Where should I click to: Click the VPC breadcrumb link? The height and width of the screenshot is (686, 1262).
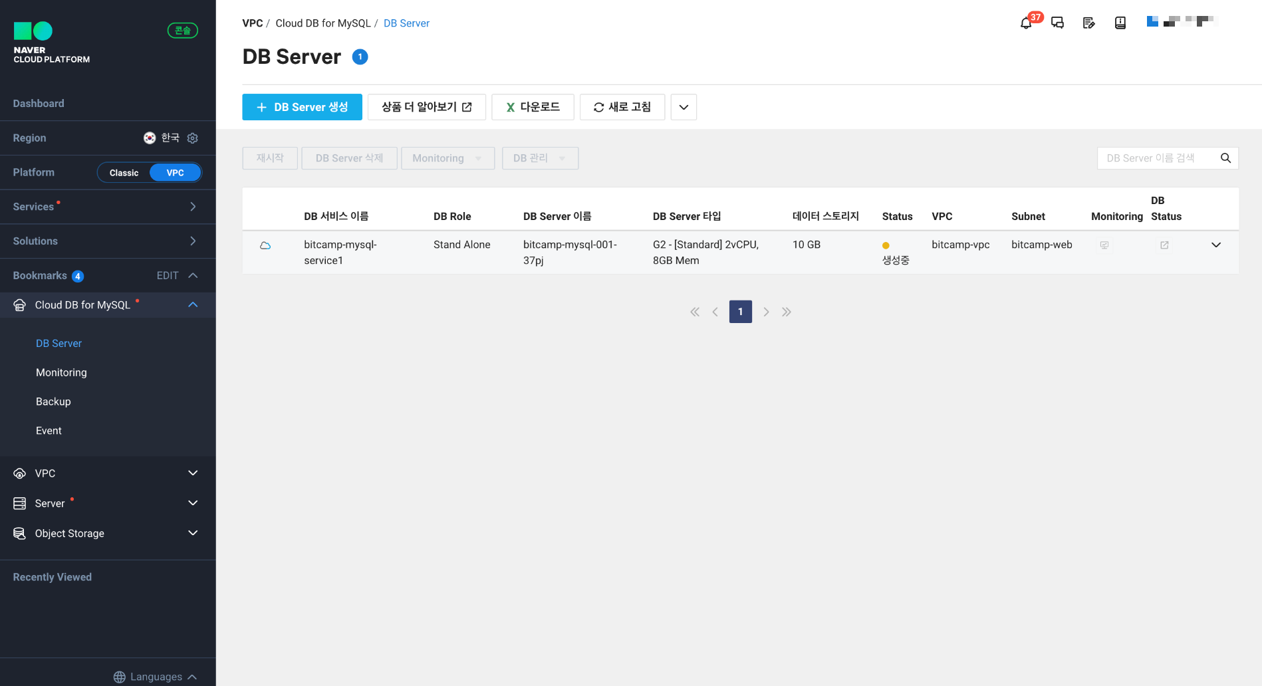tap(253, 23)
